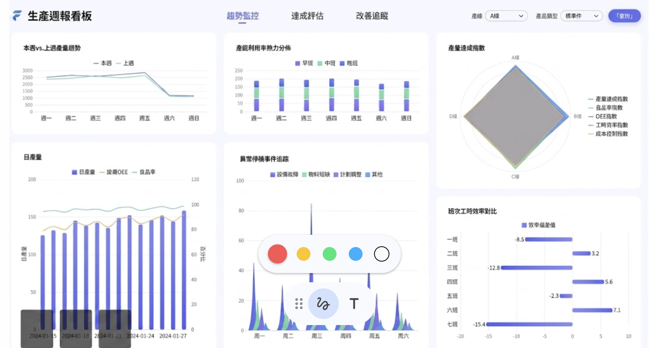
Task: Click the dashboard logo icon beside the title
Action: pos(17,16)
